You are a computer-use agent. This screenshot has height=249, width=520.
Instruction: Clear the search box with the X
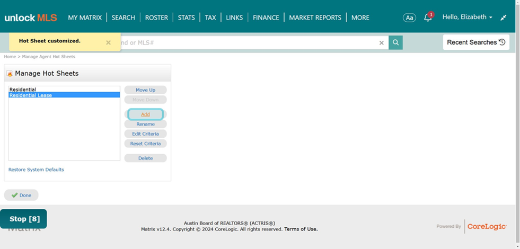point(381,43)
